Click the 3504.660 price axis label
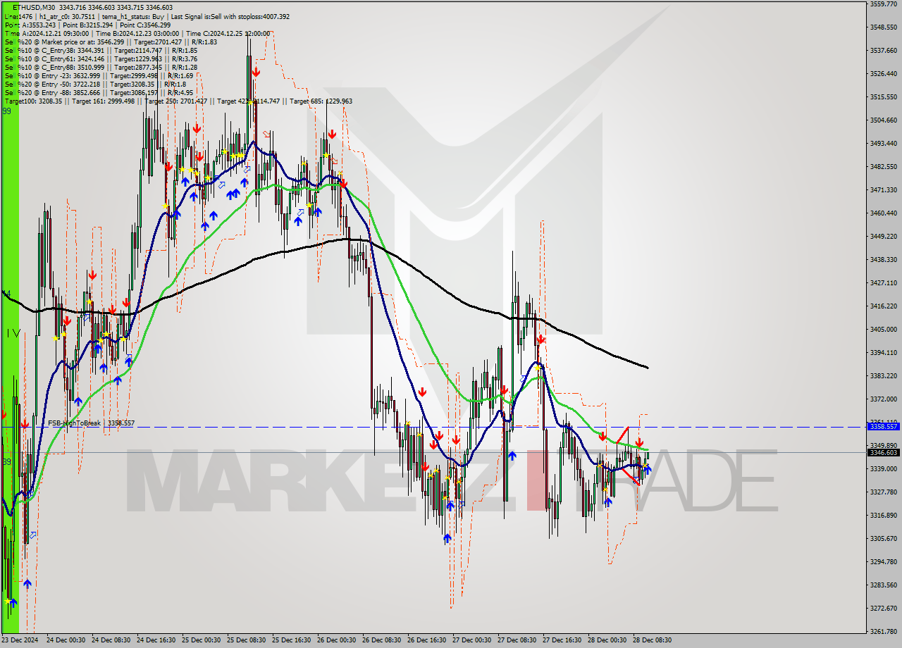 (x=883, y=120)
